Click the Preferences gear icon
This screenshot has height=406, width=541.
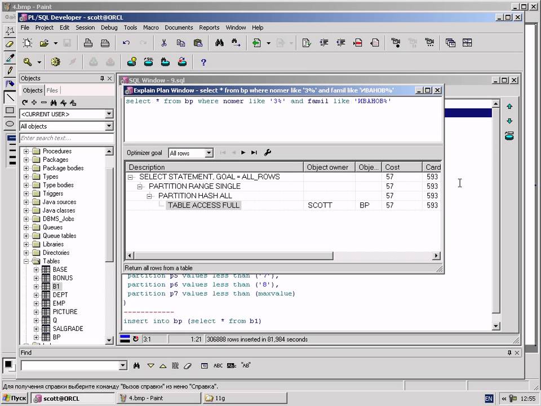point(55,62)
